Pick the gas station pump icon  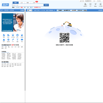[x=22, y=35]
